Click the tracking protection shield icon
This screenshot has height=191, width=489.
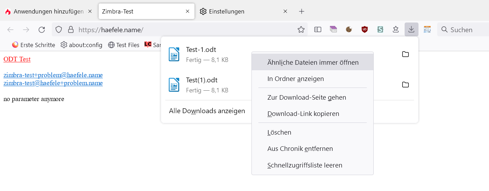click(59, 30)
